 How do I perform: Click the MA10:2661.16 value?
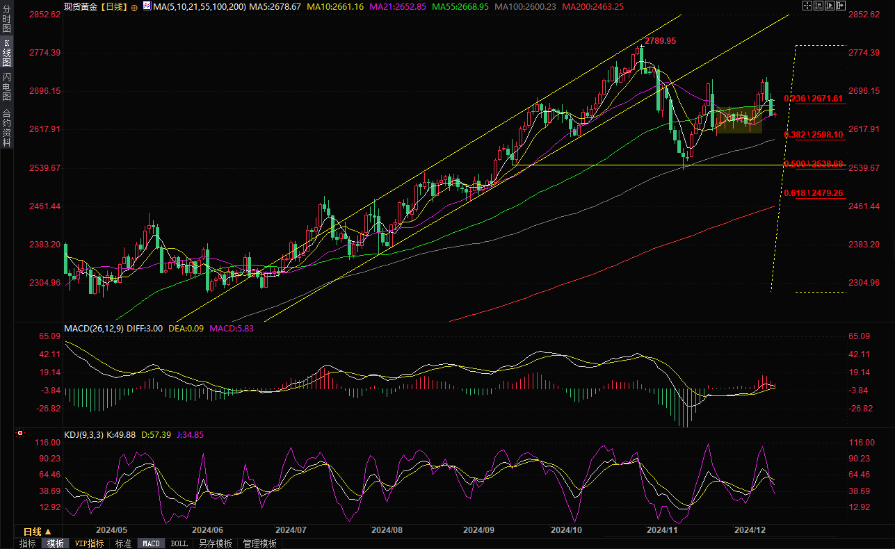[336, 6]
